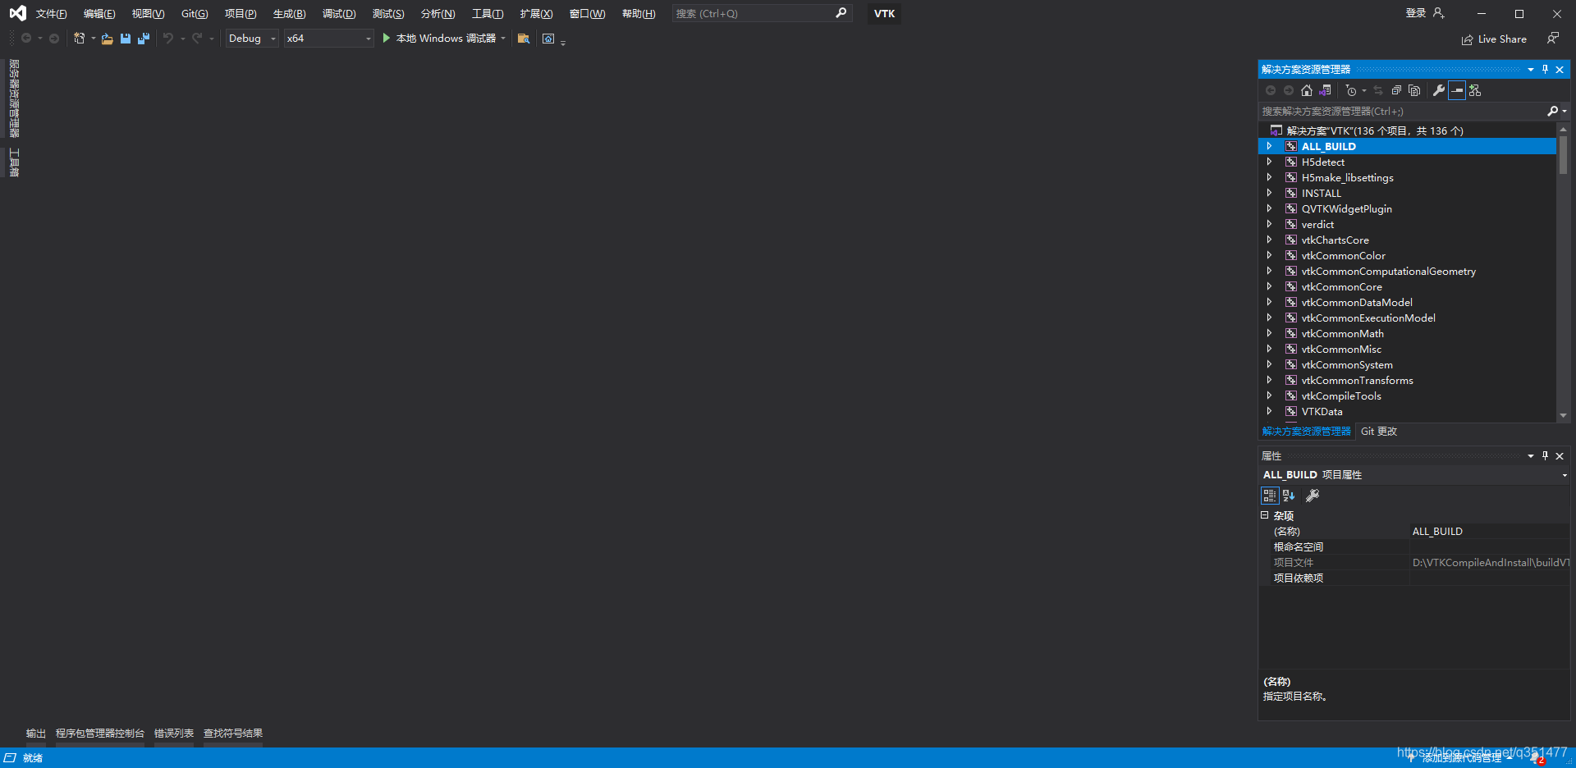Image resolution: width=1576 pixels, height=768 pixels.
Task: Click the account person icon
Action: point(1438,13)
